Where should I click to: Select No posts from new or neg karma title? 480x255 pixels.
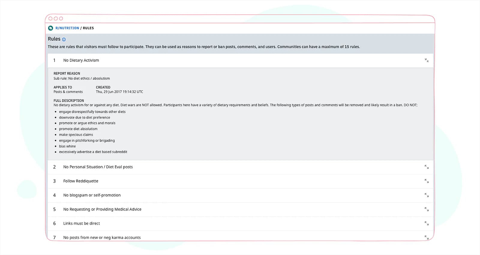click(102, 237)
